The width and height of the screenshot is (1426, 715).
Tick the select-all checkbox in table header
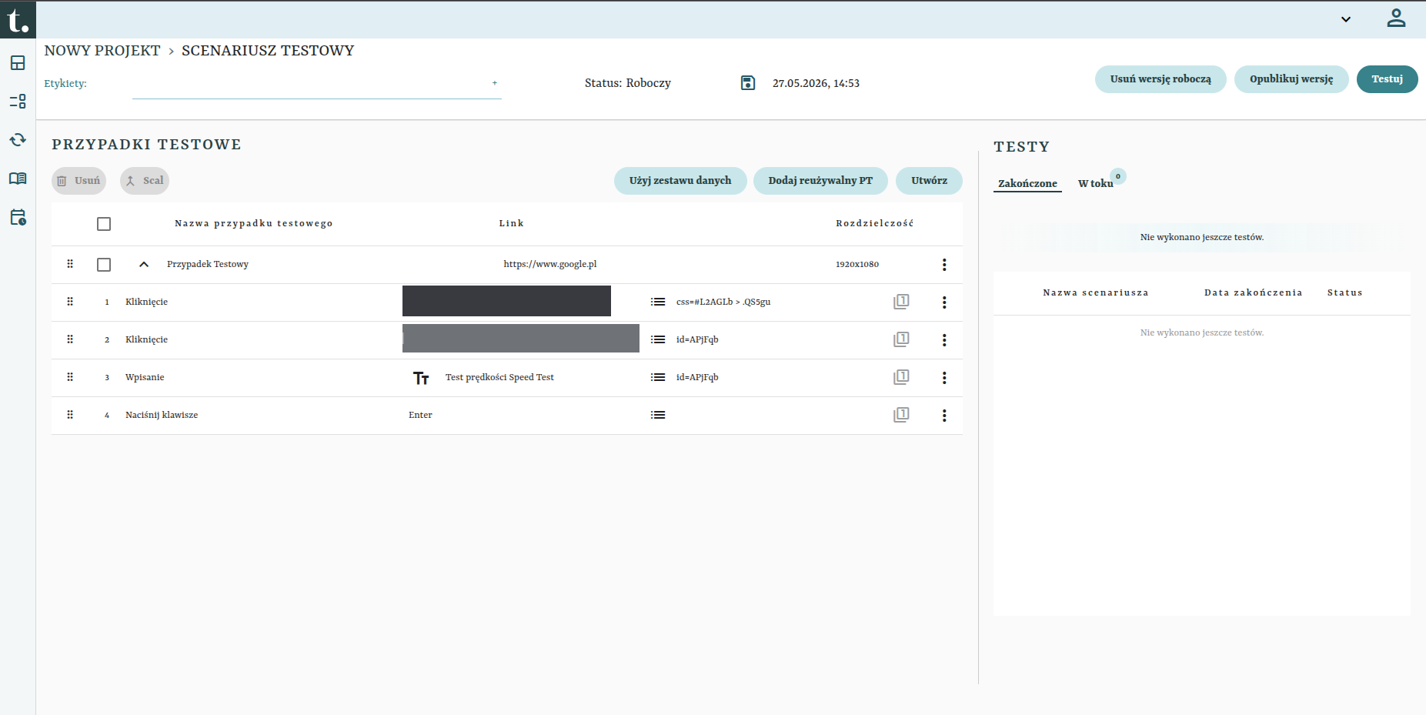click(104, 224)
